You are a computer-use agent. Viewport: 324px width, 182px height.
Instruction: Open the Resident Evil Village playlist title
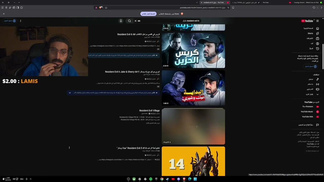(x=149, y=111)
